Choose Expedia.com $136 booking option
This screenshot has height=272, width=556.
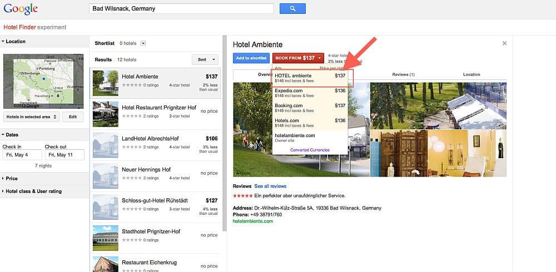click(x=310, y=93)
